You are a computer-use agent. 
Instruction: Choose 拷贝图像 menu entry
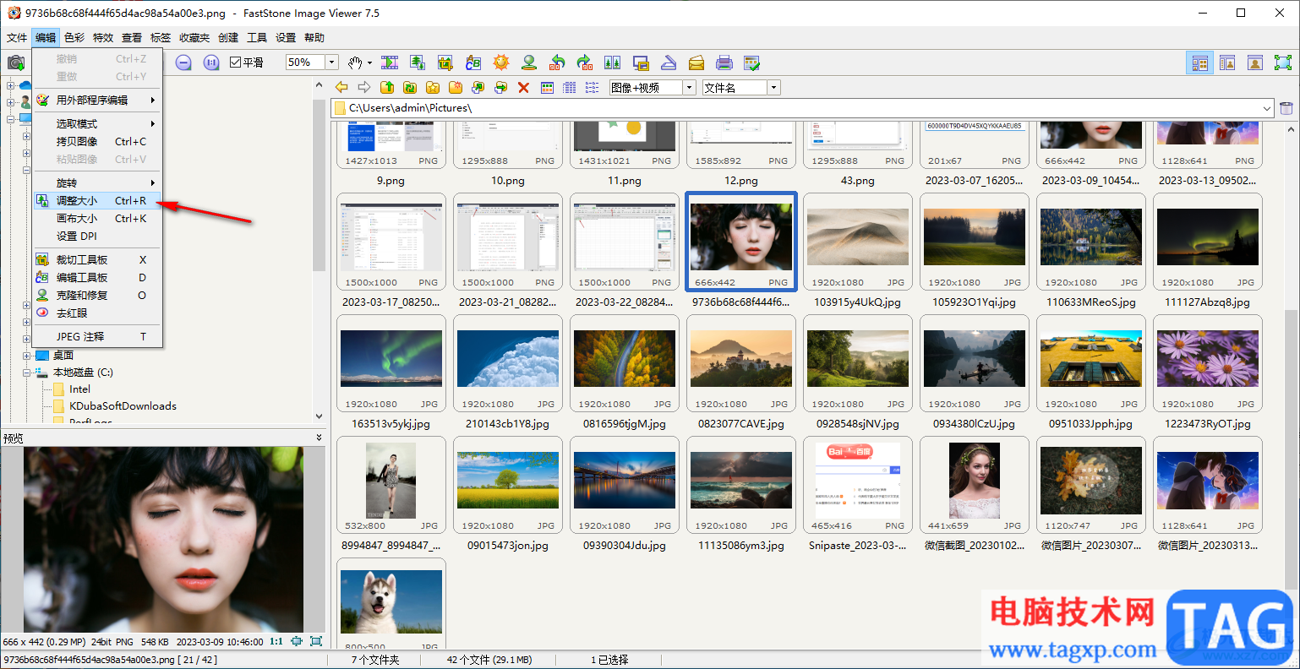(x=97, y=142)
